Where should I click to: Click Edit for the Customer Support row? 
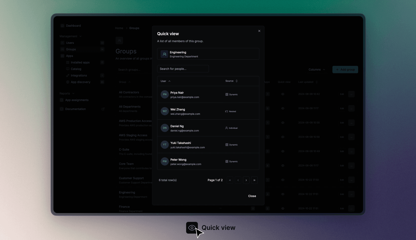[x=342, y=180]
